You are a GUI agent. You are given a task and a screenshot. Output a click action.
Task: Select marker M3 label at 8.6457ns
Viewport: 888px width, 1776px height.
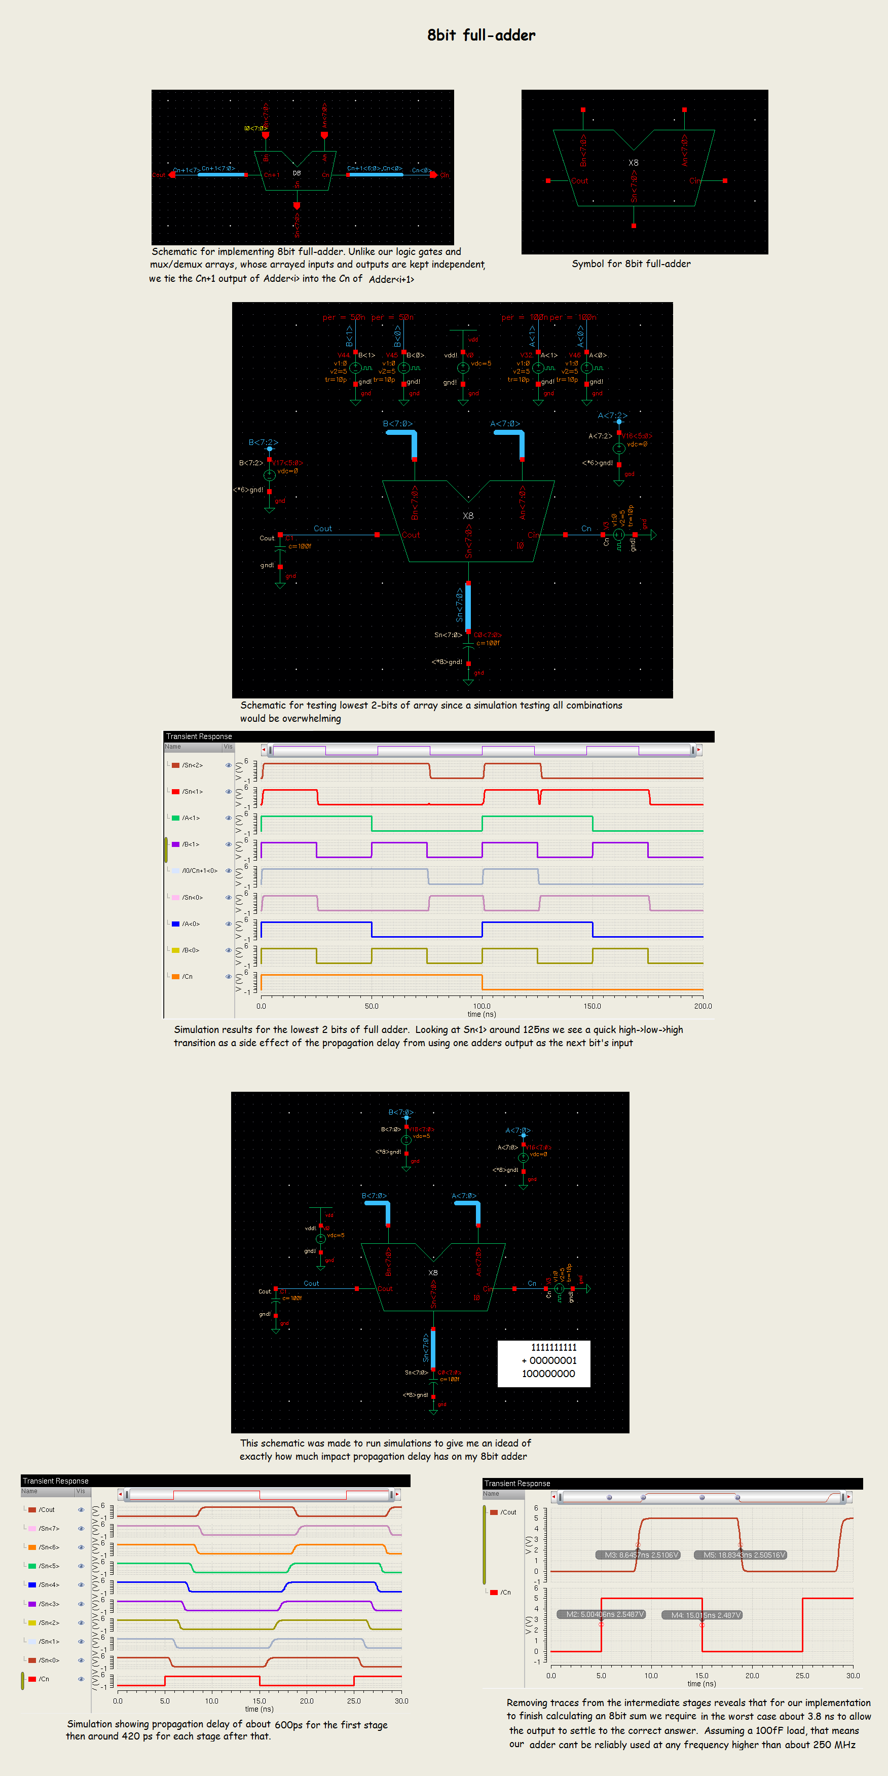pyautogui.click(x=639, y=1555)
